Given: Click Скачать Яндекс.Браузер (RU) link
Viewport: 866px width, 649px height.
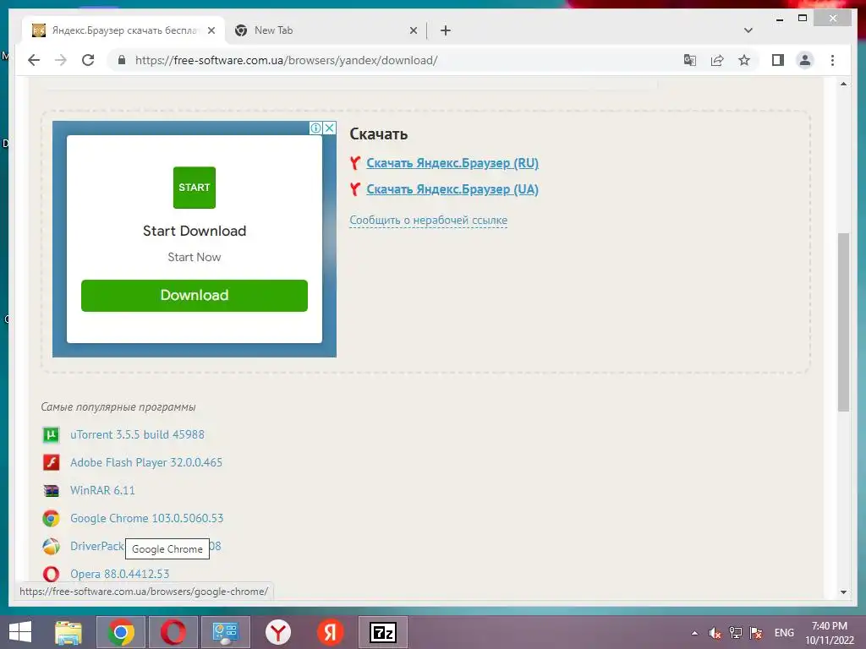Looking at the screenshot, I should coord(452,163).
